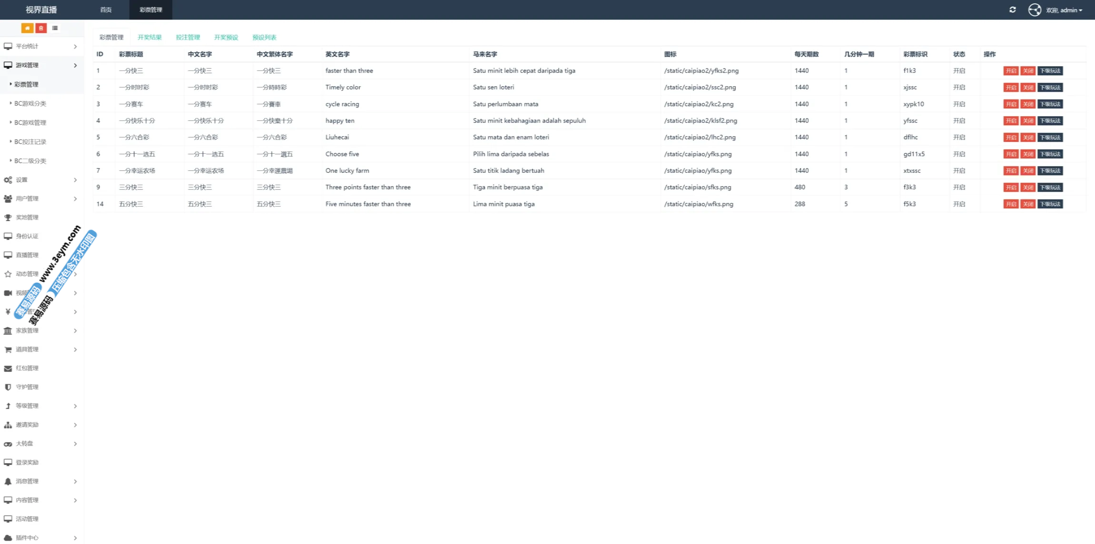Click 关闭 button for 五分快三 row
Viewport: 1095px width, 544px height.
(1028, 204)
